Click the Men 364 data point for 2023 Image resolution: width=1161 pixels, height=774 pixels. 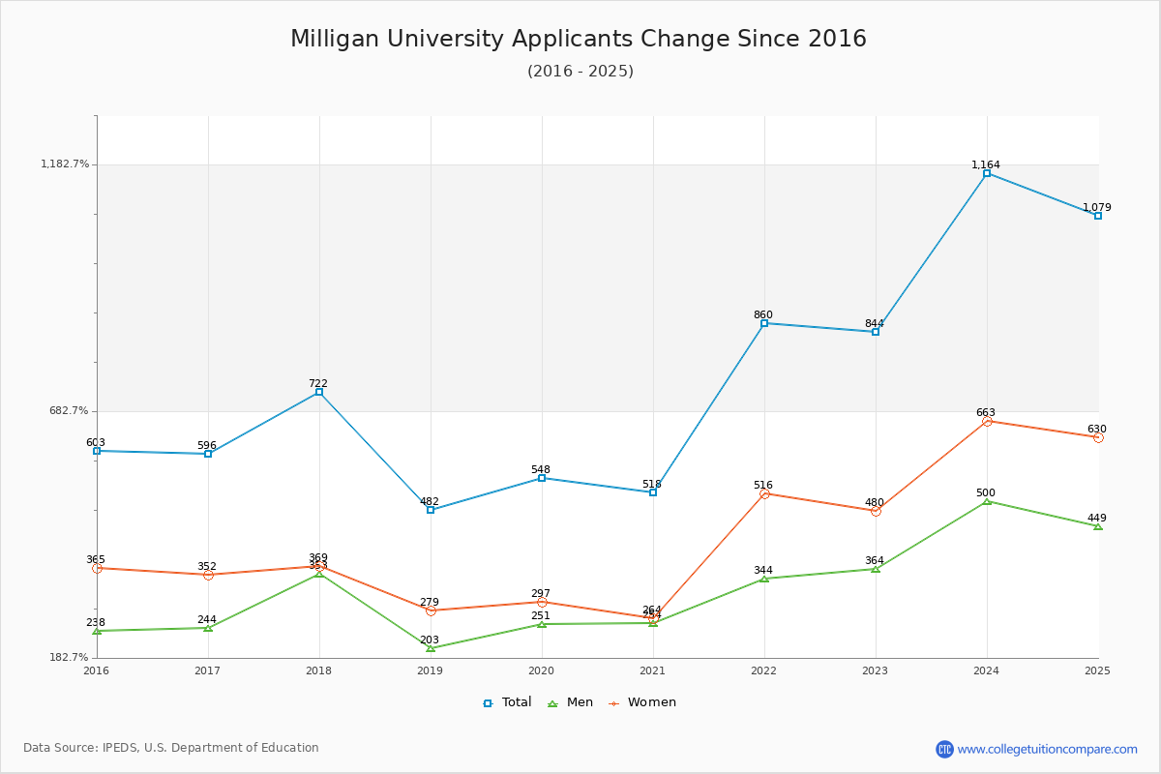pyautogui.click(x=876, y=569)
